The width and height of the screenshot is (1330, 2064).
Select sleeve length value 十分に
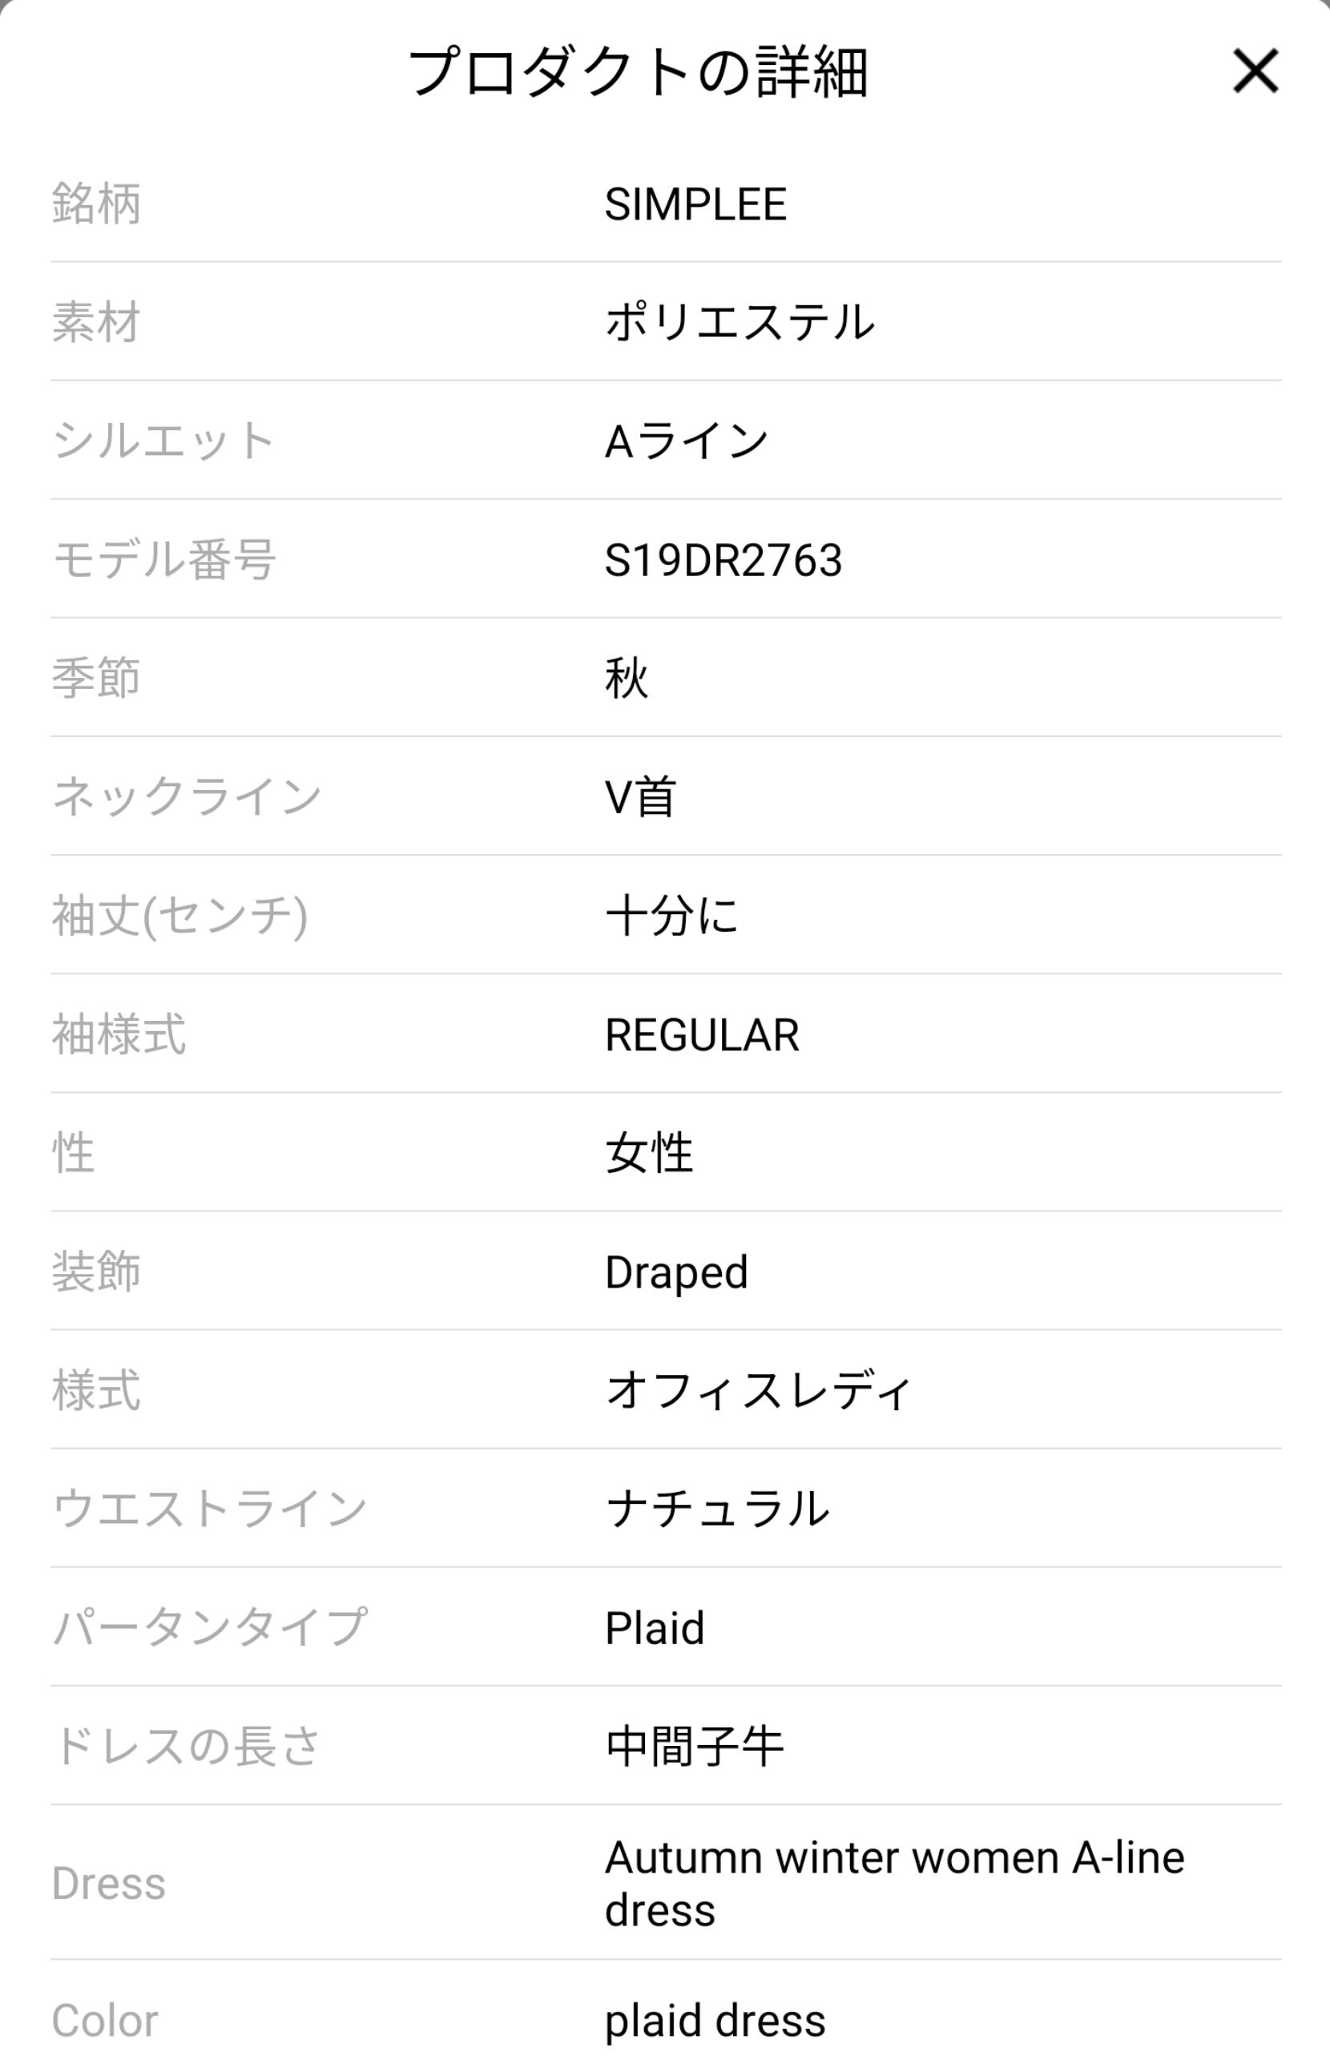[x=672, y=915]
